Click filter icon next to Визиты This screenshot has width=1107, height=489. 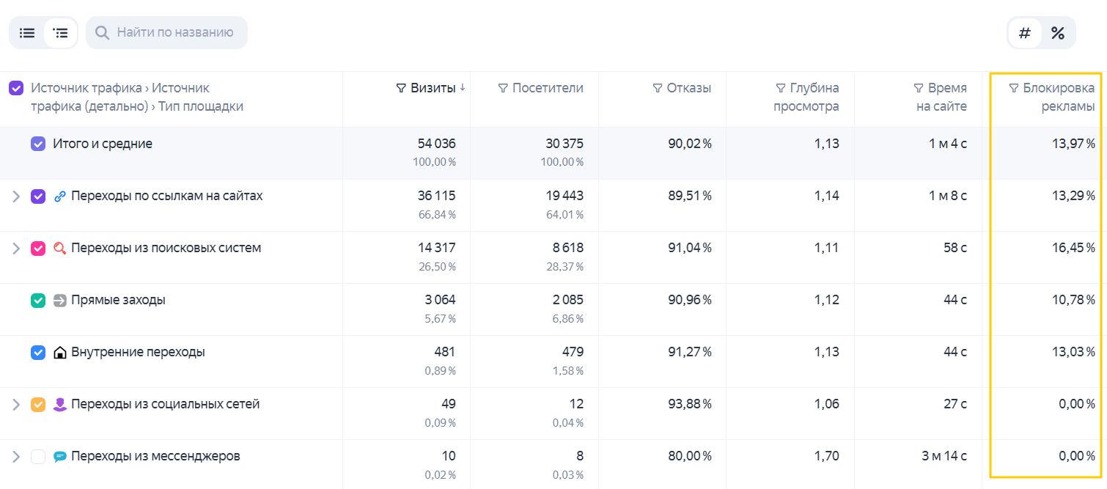(x=401, y=89)
